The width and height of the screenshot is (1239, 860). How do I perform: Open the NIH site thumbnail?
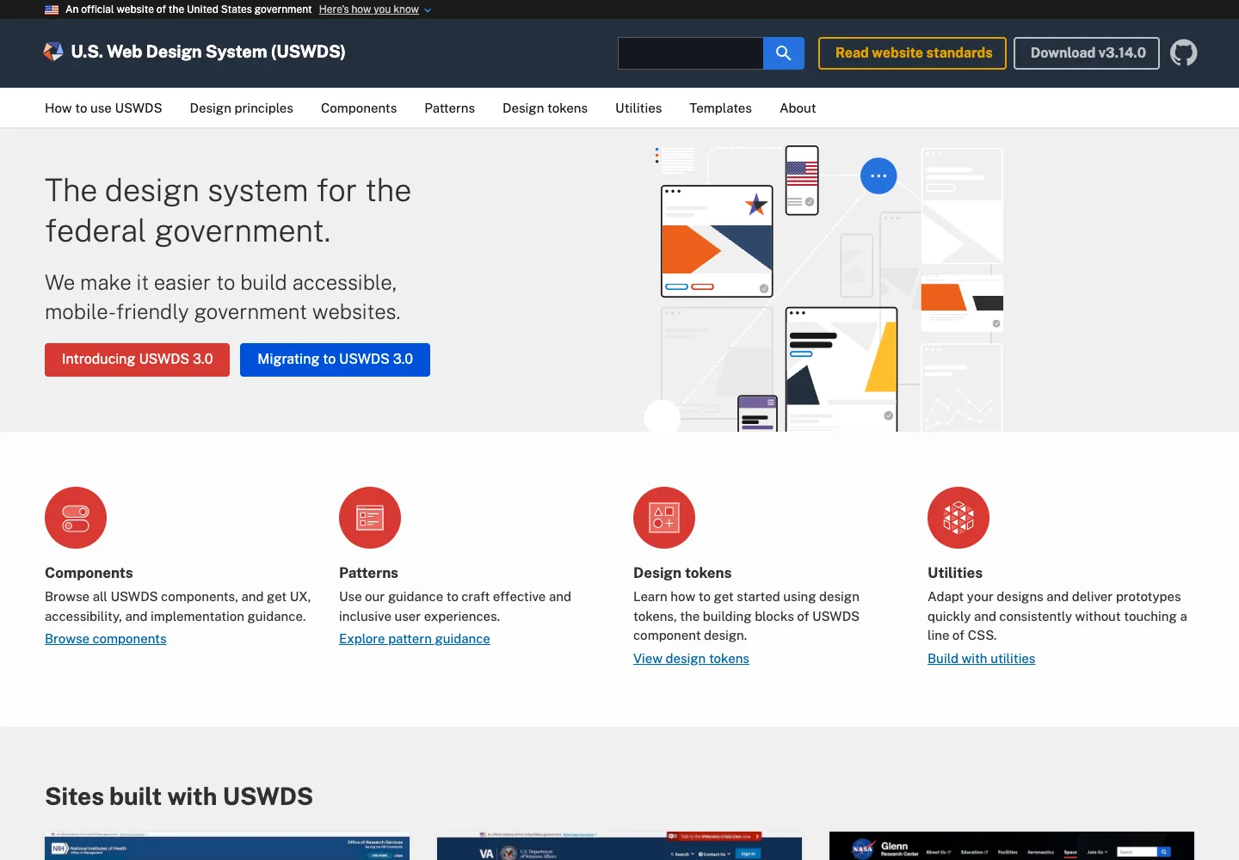pyautogui.click(x=227, y=846)
